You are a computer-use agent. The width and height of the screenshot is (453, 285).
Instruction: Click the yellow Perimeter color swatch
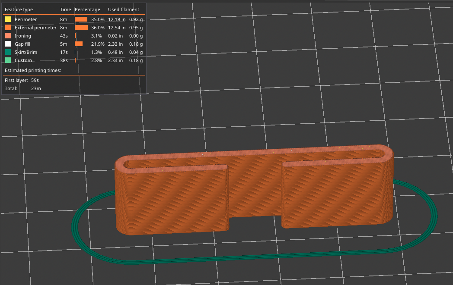point(8,19)
